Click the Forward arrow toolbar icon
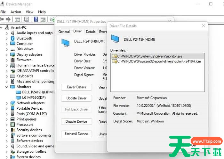The image size is (224, 159). click(x=8, y=19)
